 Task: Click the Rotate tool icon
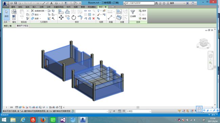click(74, 18)
